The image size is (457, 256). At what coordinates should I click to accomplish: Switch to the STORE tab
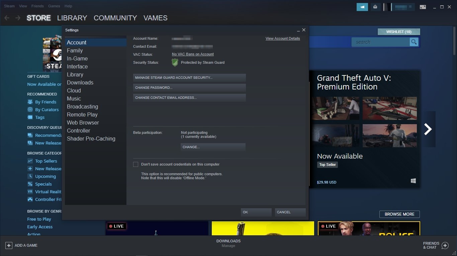38,18
